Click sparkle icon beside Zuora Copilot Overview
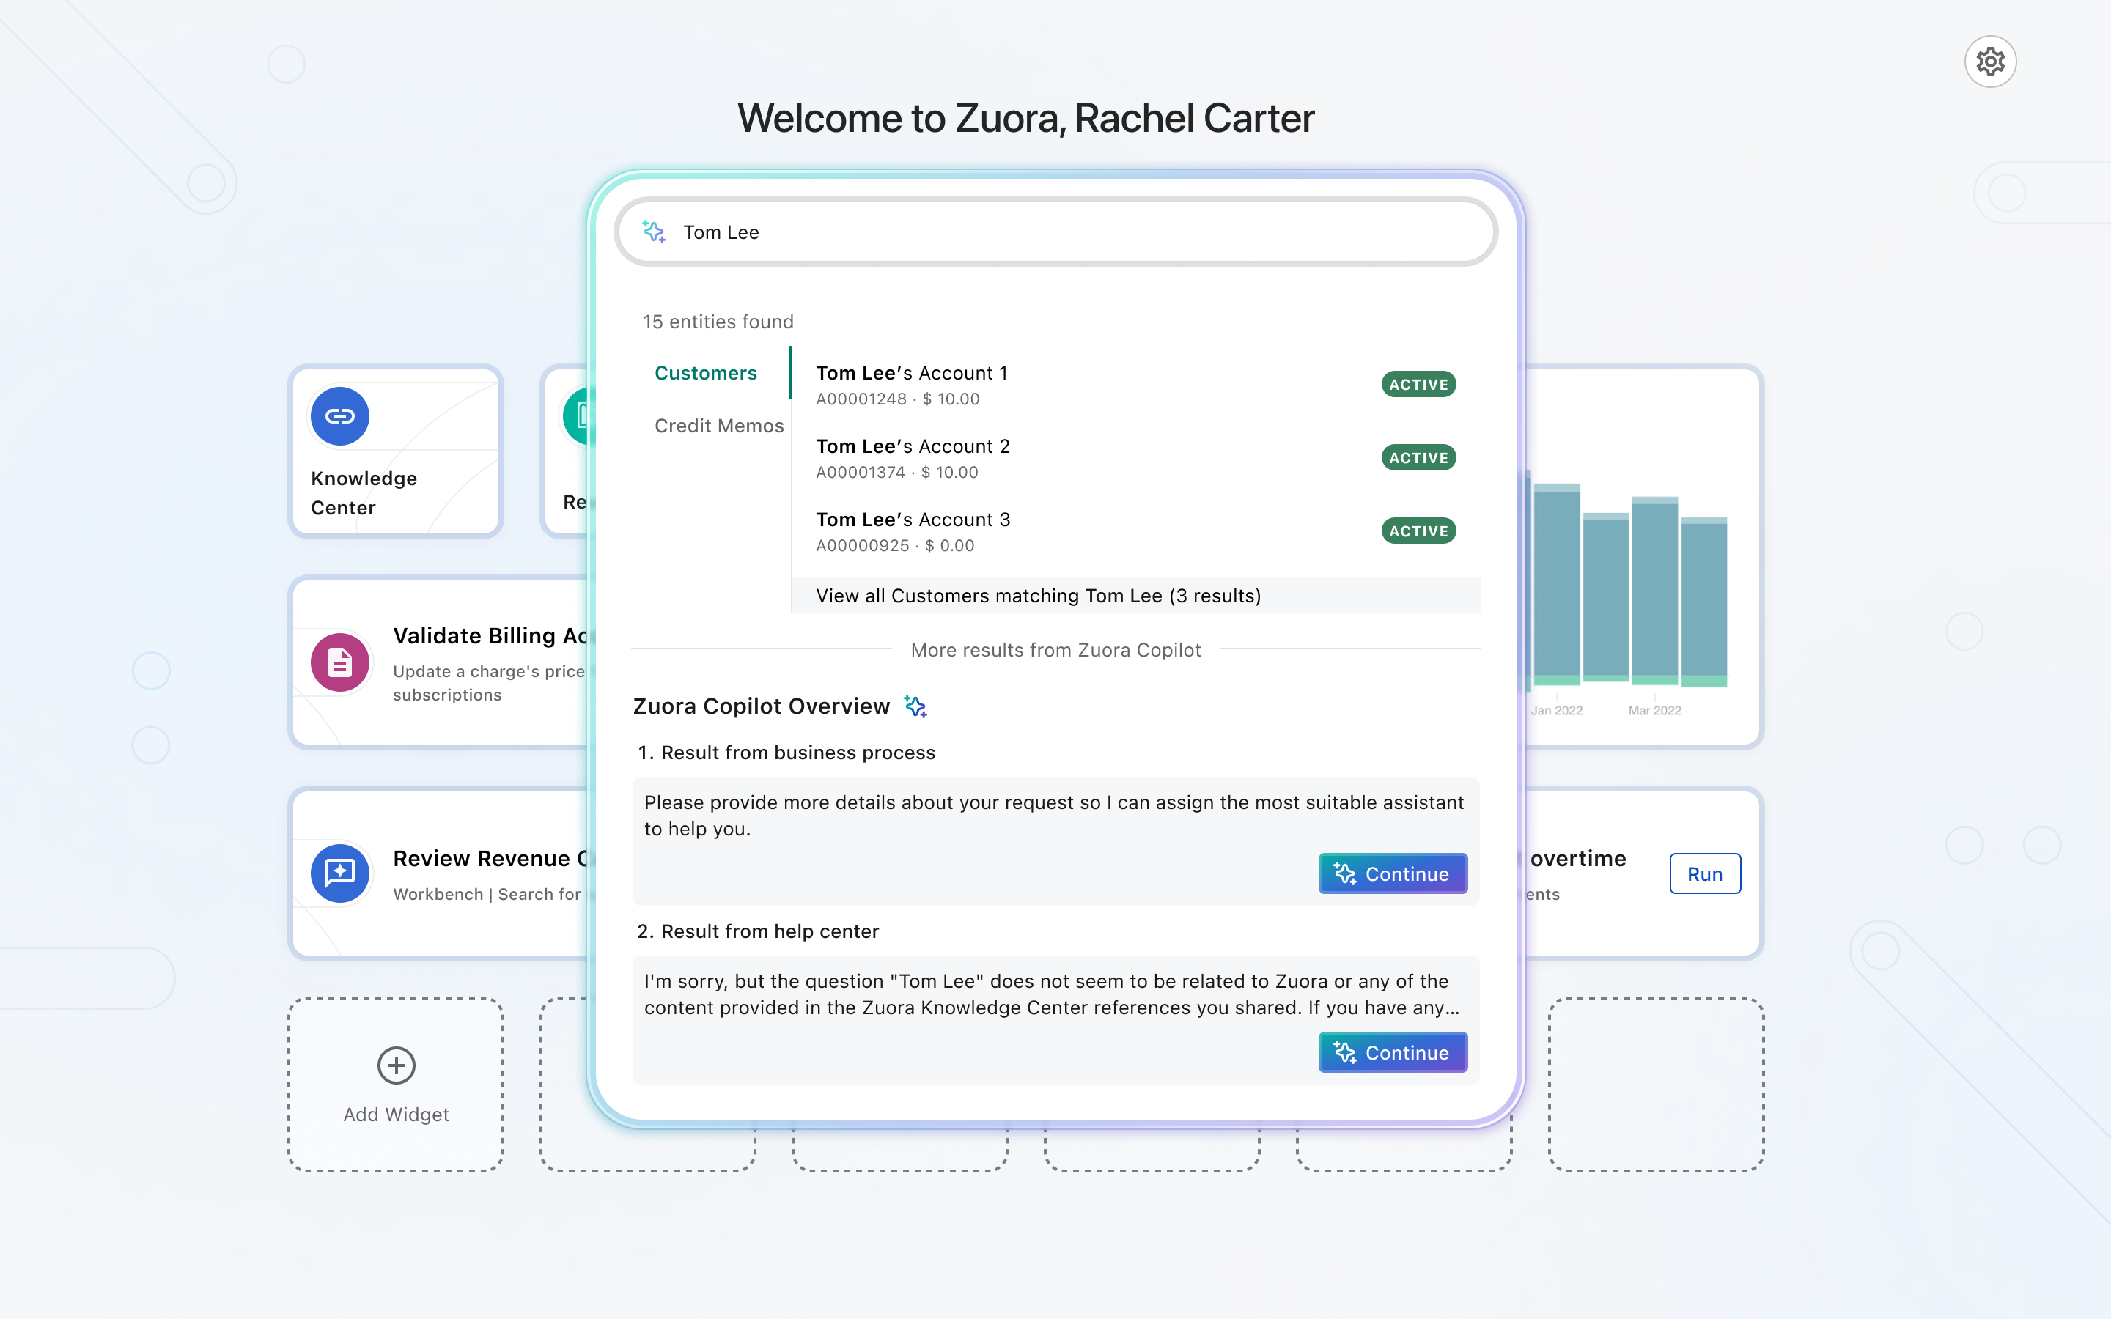The width and height of the screenshot is (2111, 1319). click(x=915, y=706)
